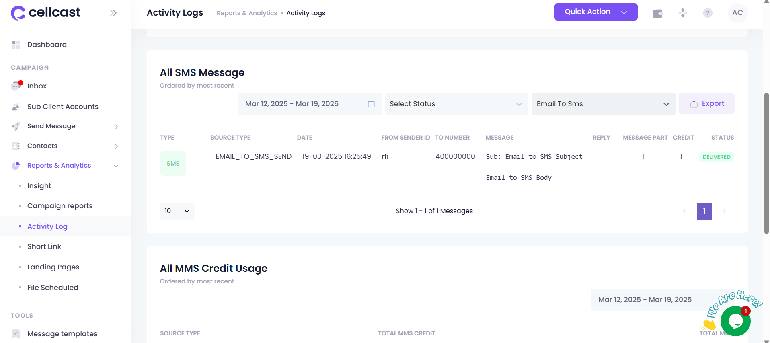Open the rows-per-page dropdown showing 10

pos(177,211)
